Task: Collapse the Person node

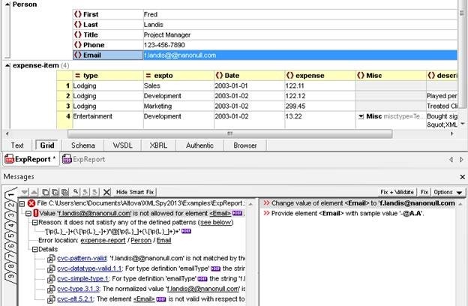Action: (7, 4)
